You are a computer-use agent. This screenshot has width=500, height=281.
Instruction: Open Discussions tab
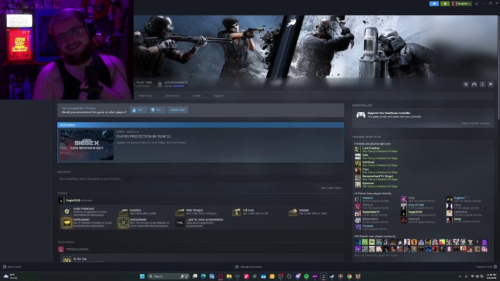[x=172, y=96]
